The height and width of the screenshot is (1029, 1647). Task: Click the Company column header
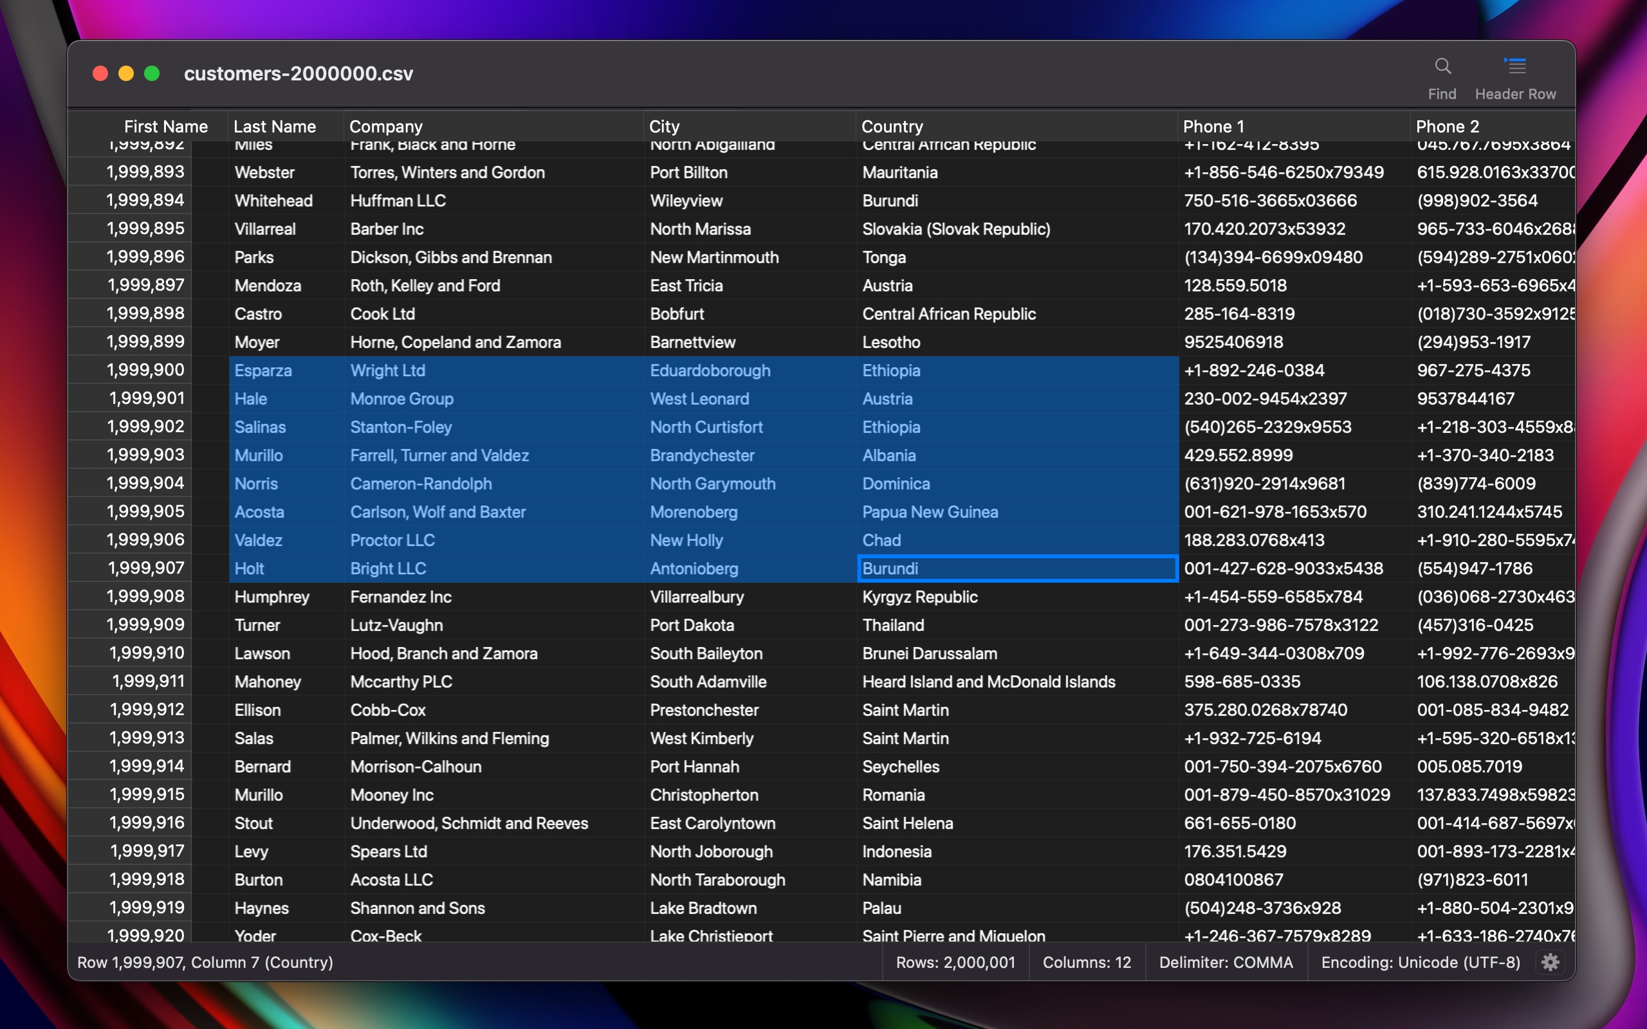(x=386, y=127)
